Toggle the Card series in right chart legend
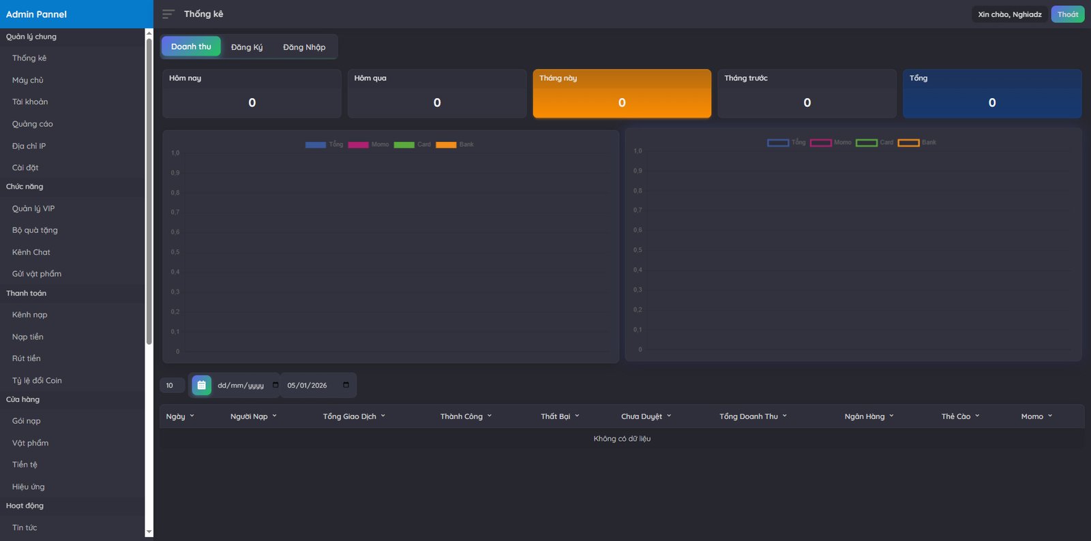 pos(875,142)
